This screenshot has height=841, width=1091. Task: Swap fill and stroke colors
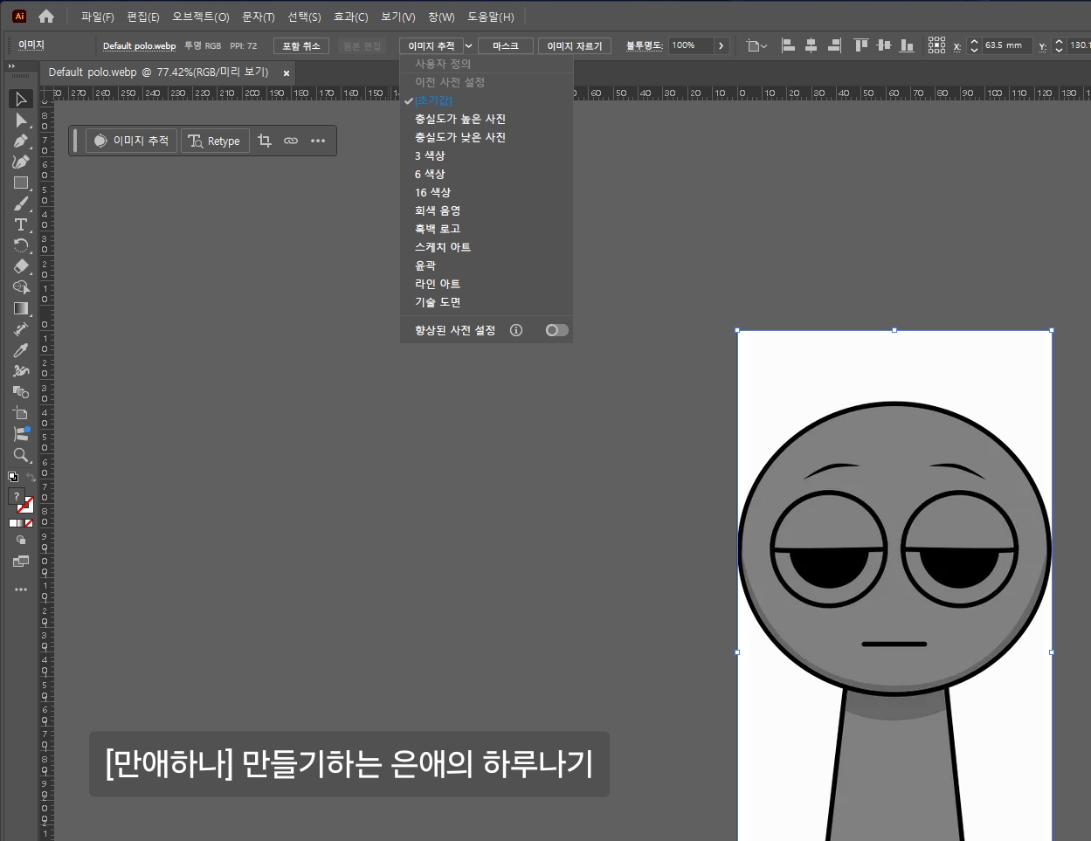31,478
